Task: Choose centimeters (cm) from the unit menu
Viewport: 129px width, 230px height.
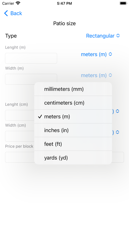Action: (73, 103)
